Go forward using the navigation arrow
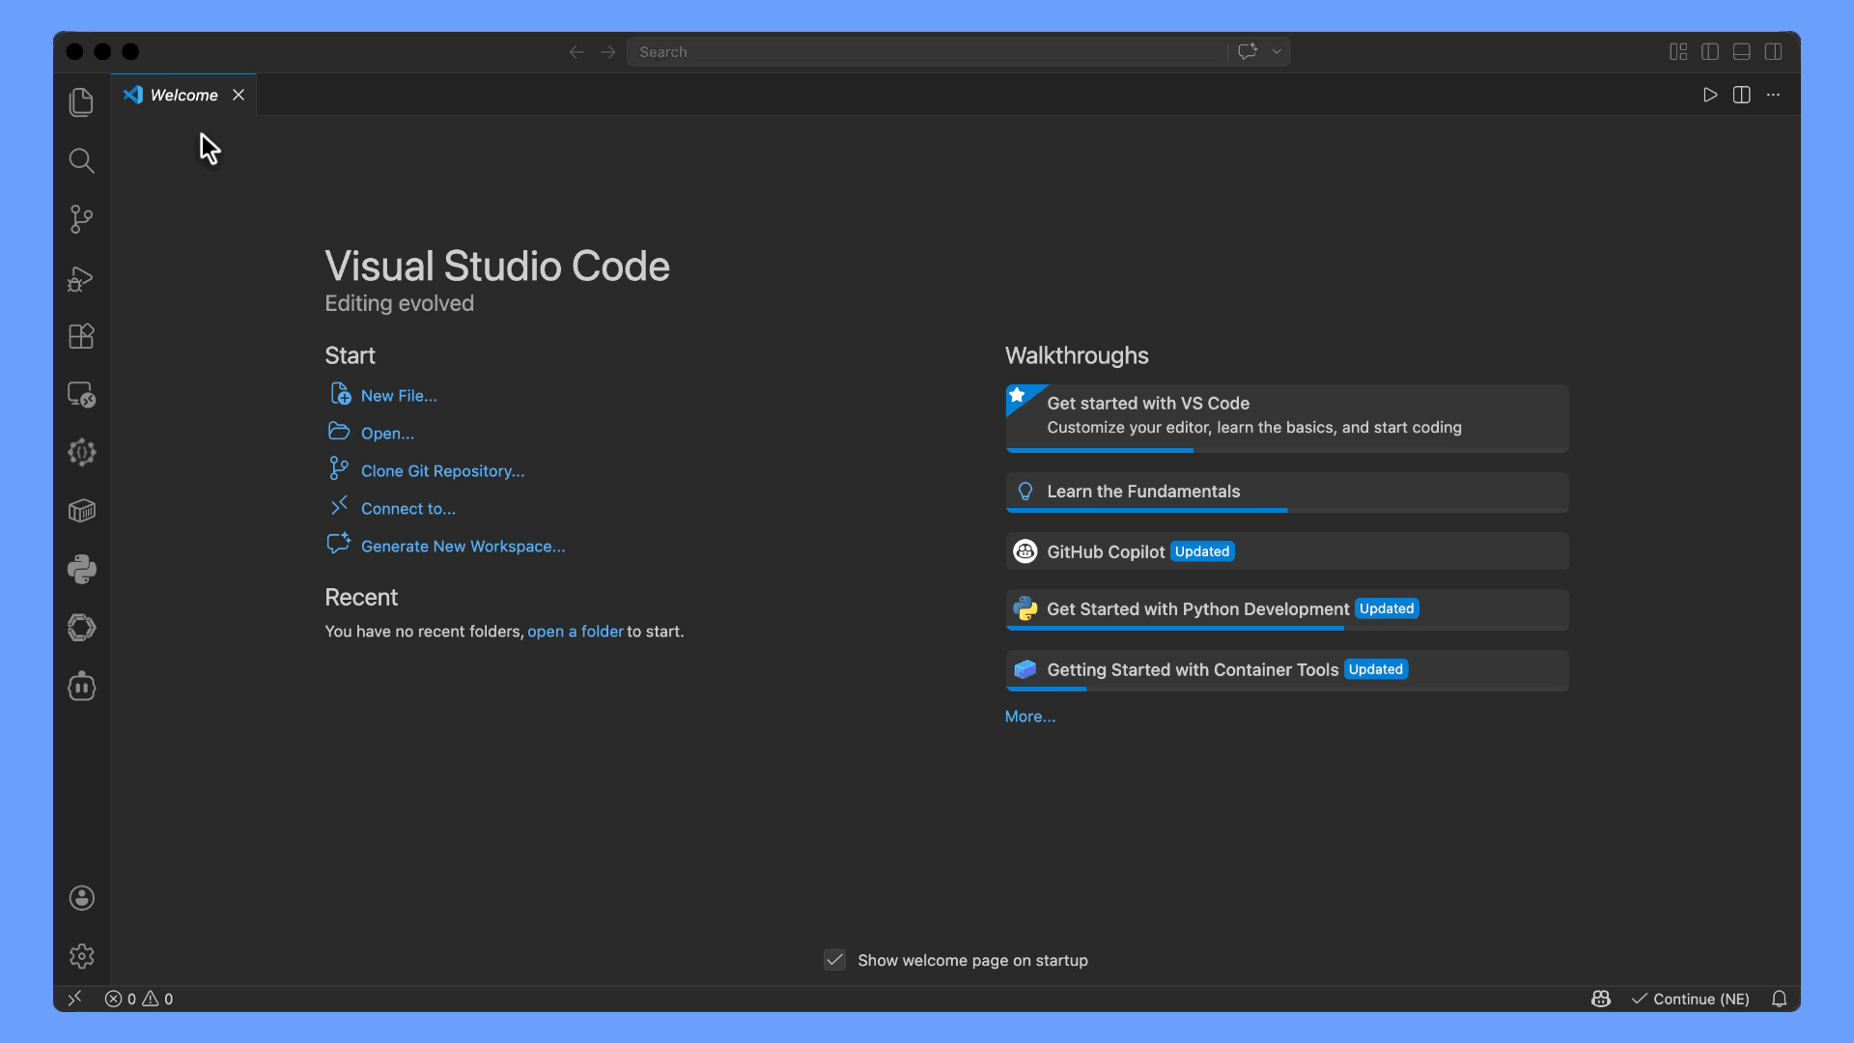This screenshot has width=1854, height=1043. 607,52
